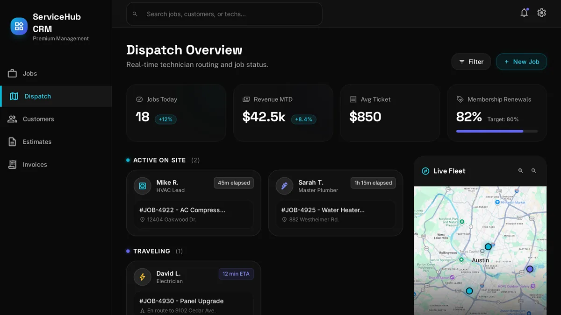Viewport: 561px width, 315px height.
Task: Open the notifications bell
Action: point(524,13)
